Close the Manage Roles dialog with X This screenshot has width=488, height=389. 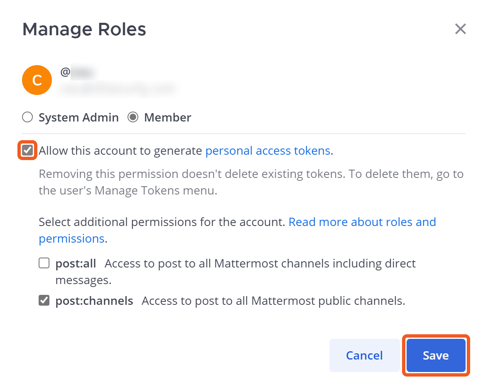point(460,29)
